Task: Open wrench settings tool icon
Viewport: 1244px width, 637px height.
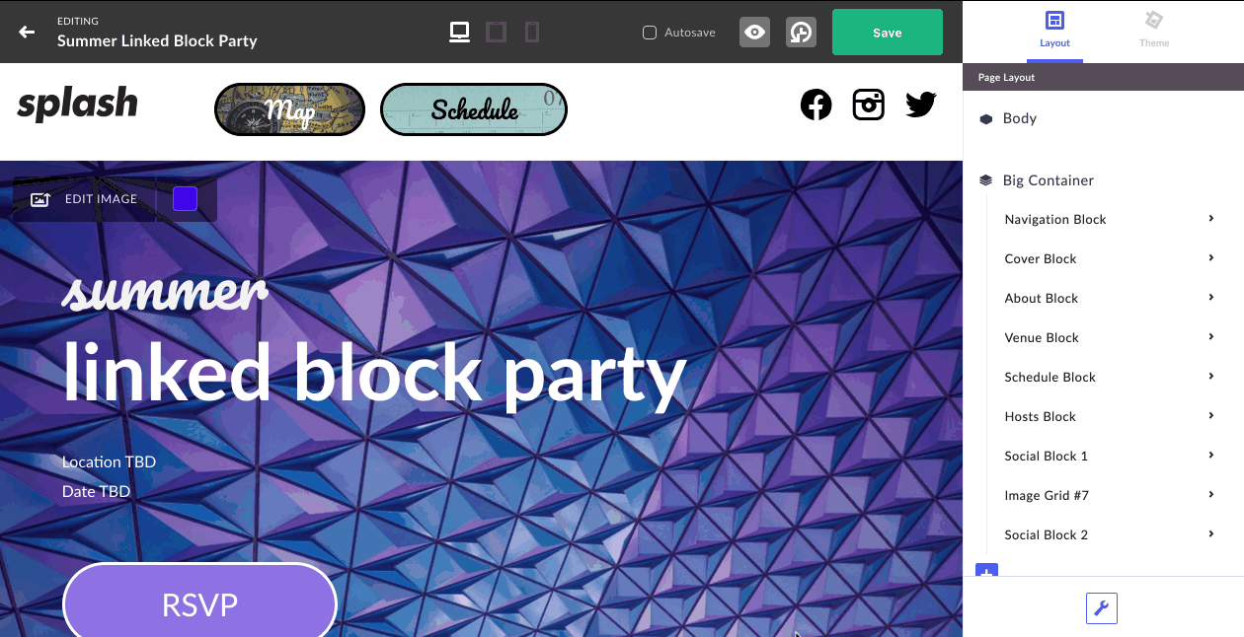Action: [1102, 608]
